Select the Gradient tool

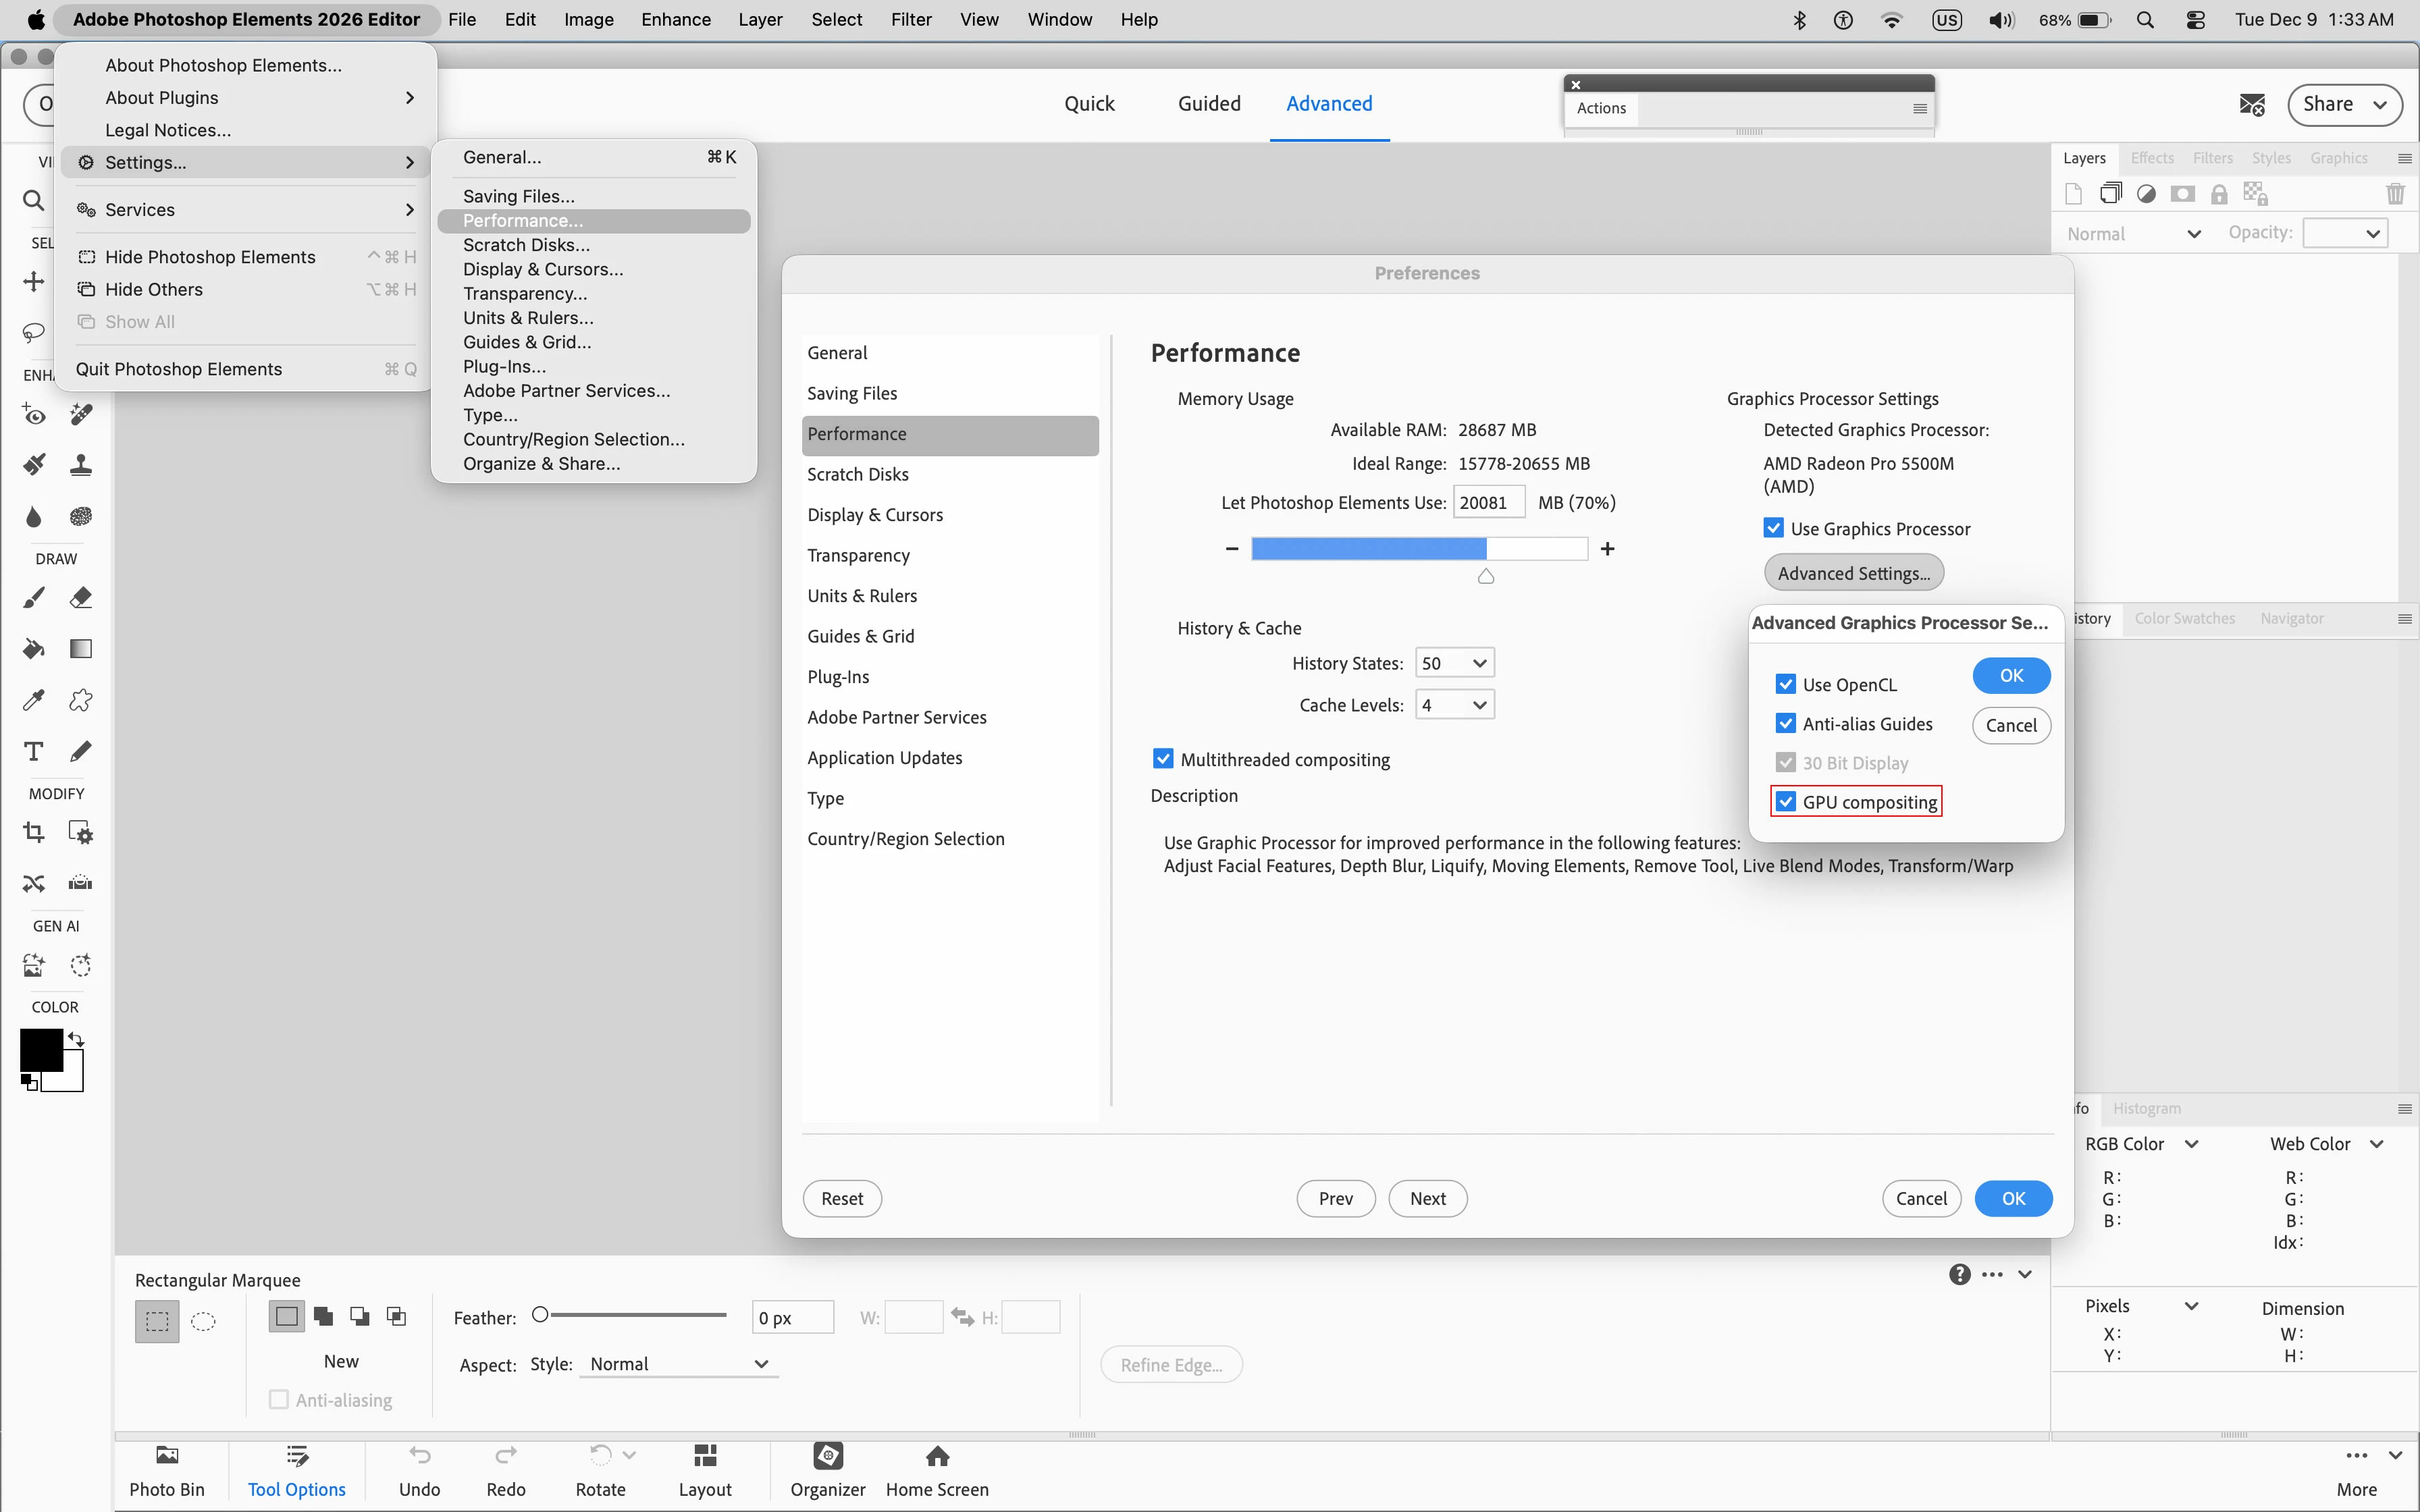[x=81, y=649]
